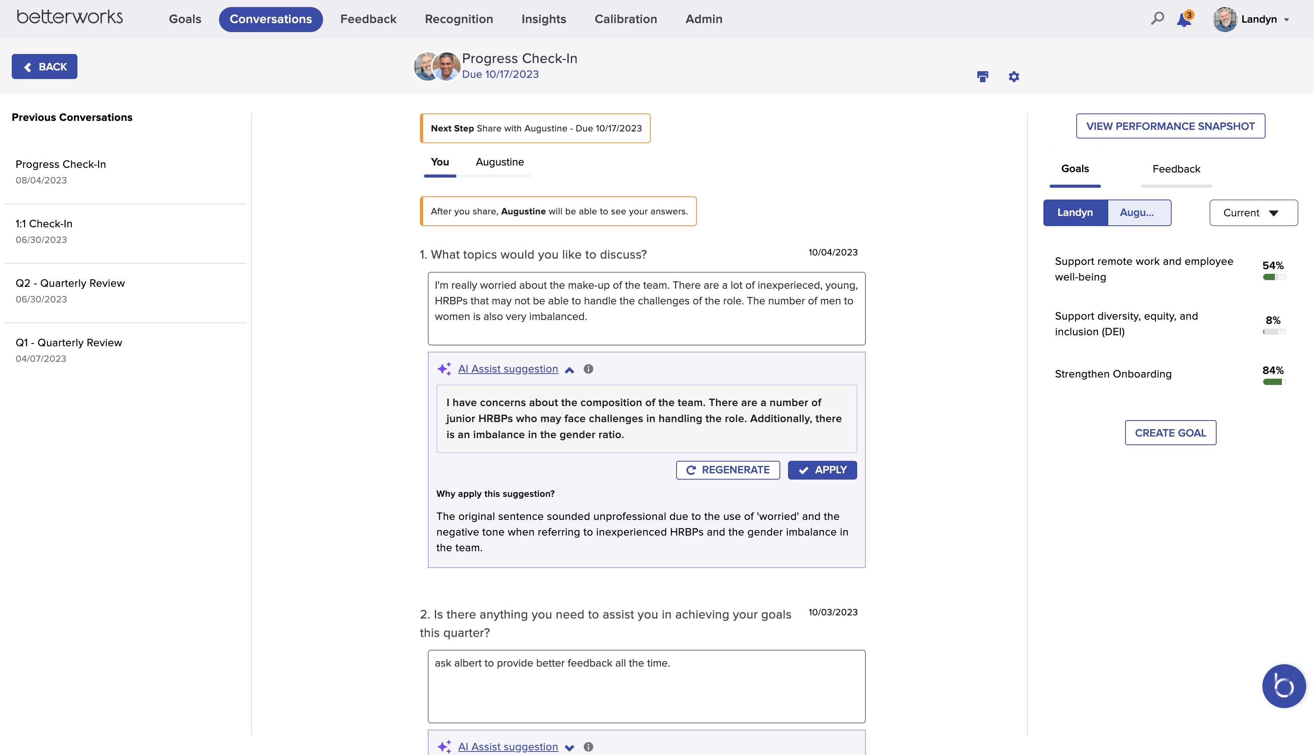The width and height of the screenshot is (1314, 755).
Task: Open the Q1 - Quarterly Review conversation
Action: point(69,342)
